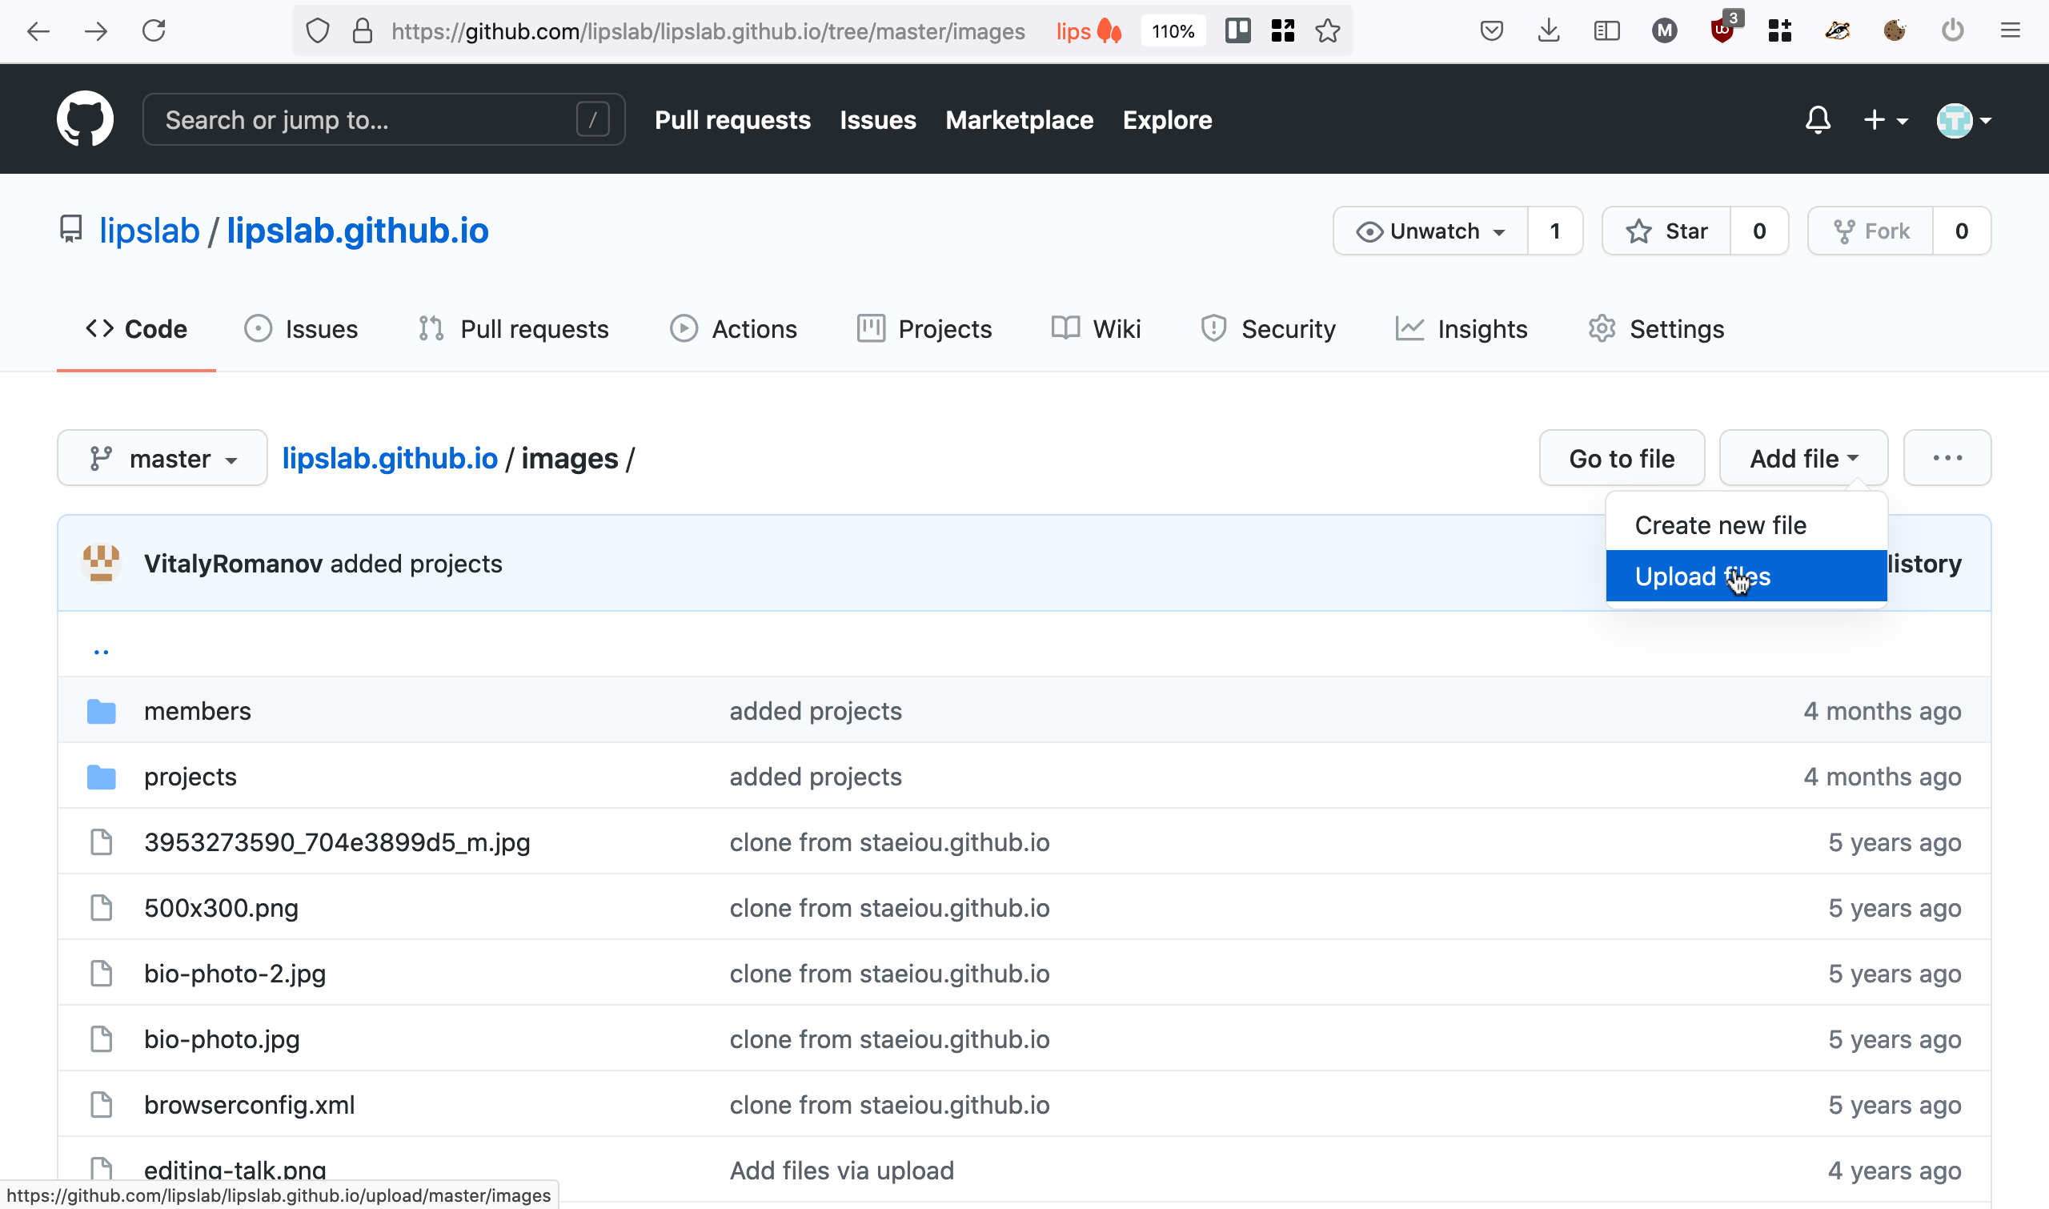The width and height of the screenshot is (2049, 1209).
Task: Click the uBlock shield extension icon
Action: click(1722, 31)
